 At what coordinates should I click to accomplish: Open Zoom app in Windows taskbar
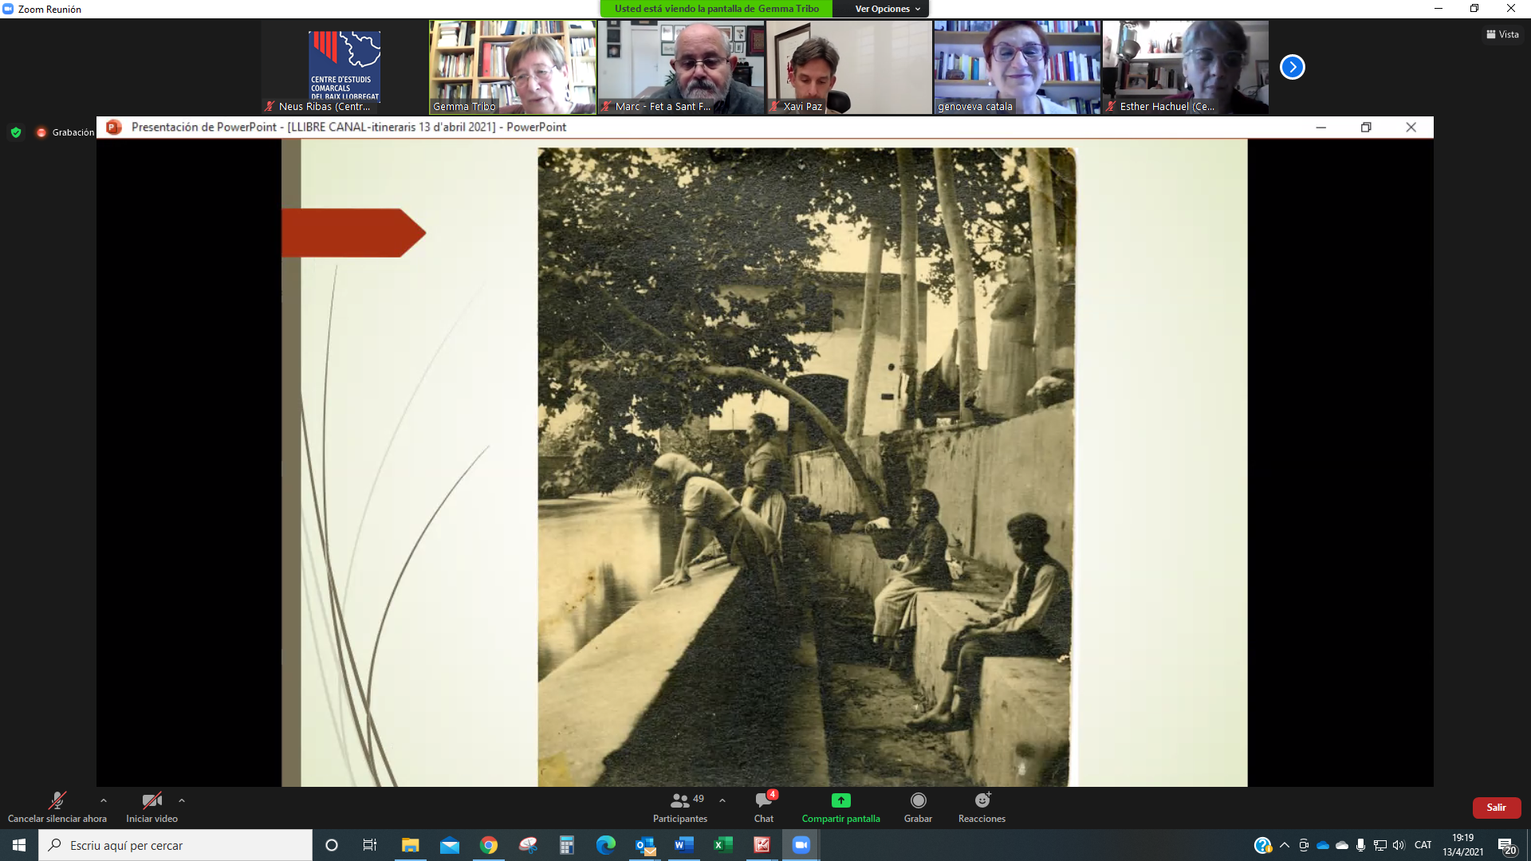(801, 845)
